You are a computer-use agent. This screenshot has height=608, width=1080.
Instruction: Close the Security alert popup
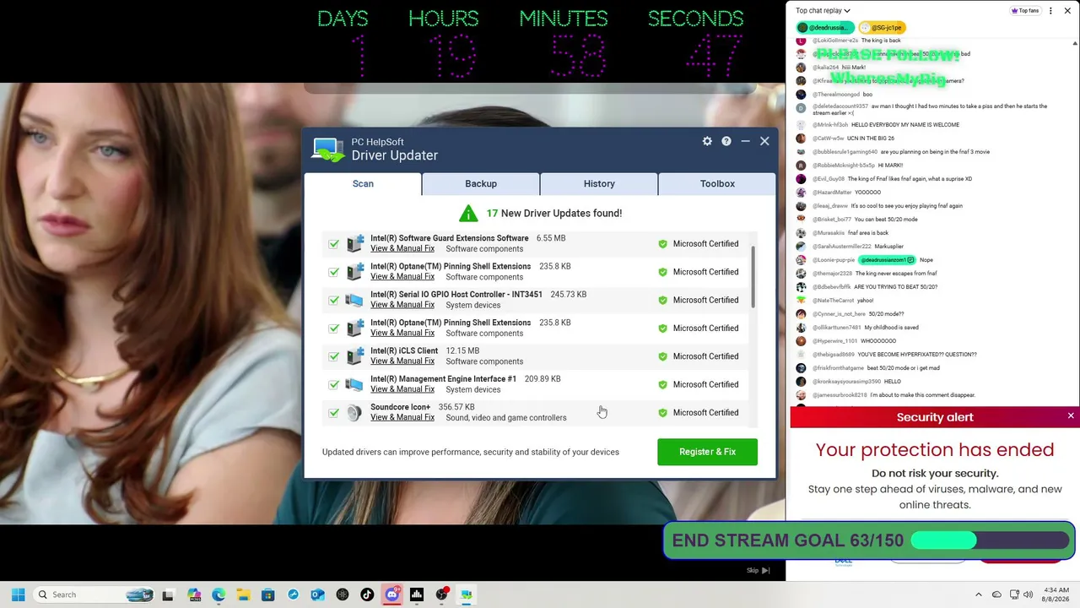click(x=1071, y=416)
